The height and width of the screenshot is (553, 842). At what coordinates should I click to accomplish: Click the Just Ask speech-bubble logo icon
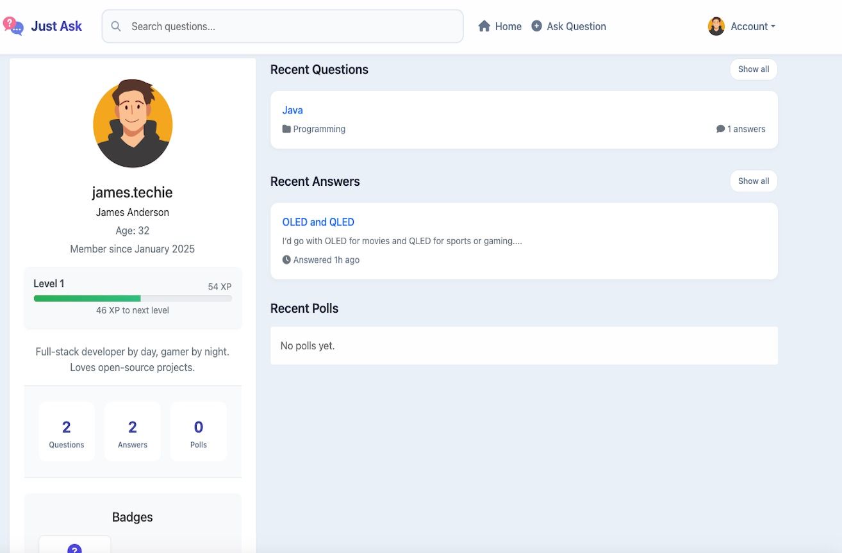[x=13, y=26]
